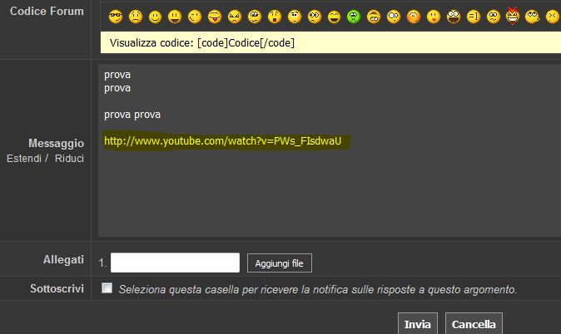
Task: Insert the =] text-face emoticon
Action: (x=474, y=17)
